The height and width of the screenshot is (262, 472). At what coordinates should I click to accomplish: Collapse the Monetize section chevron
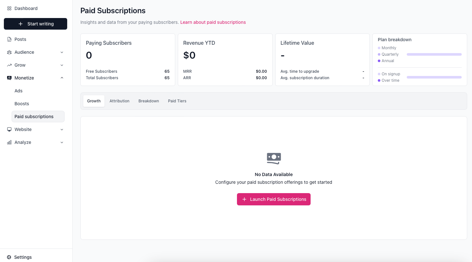62,78
